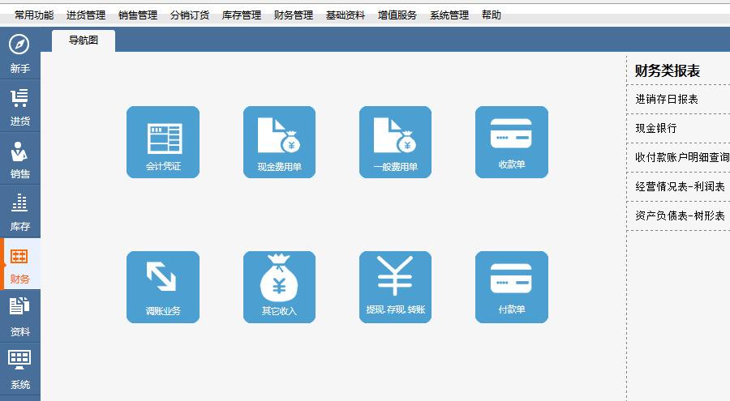Open the 进销存日报表 report link
The image size is (730, 401).
[x=667, y=99]
